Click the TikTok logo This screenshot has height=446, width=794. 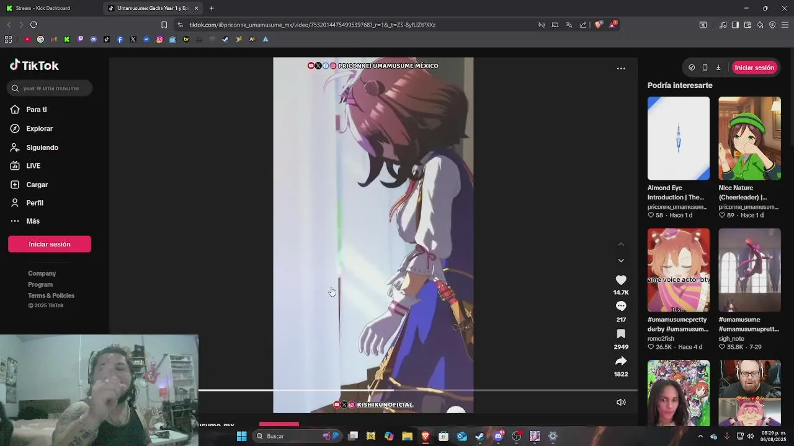(x=34, y=66)
